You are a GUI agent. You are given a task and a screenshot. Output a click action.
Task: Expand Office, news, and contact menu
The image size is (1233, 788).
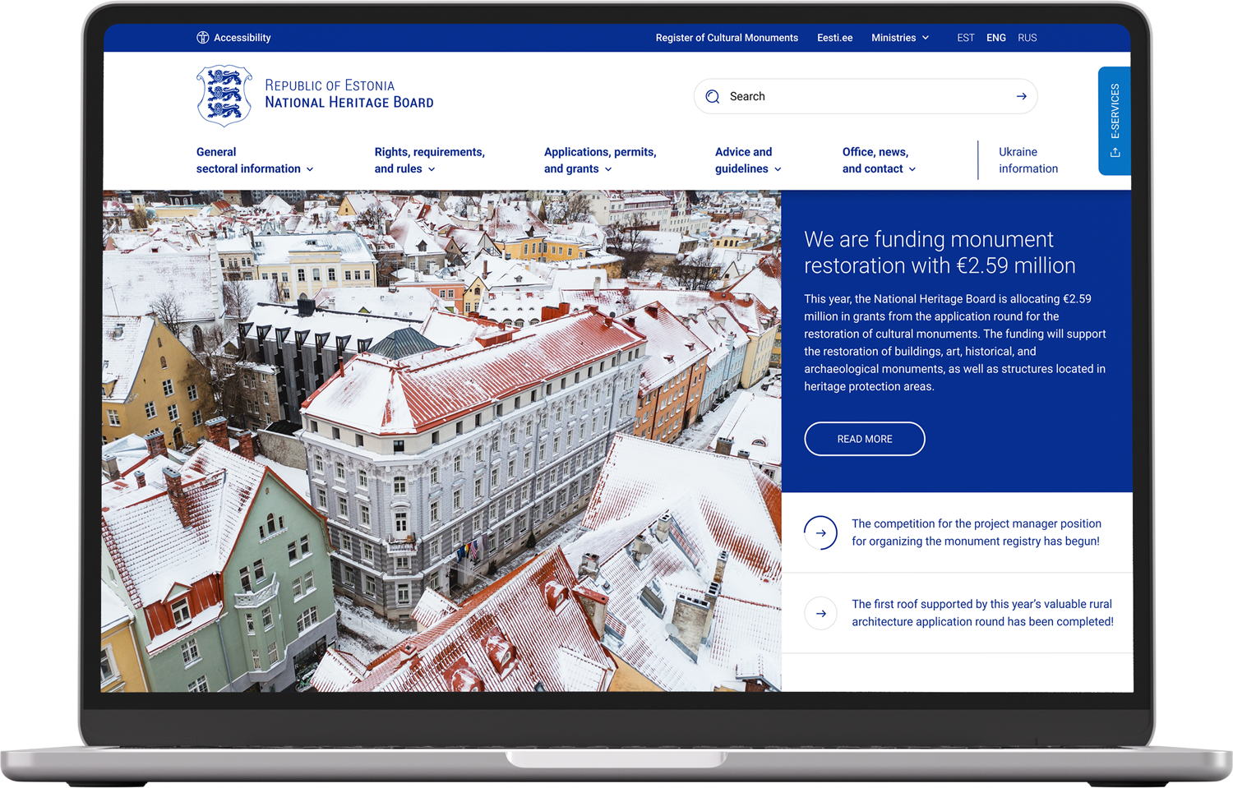(x=878, y=161)
